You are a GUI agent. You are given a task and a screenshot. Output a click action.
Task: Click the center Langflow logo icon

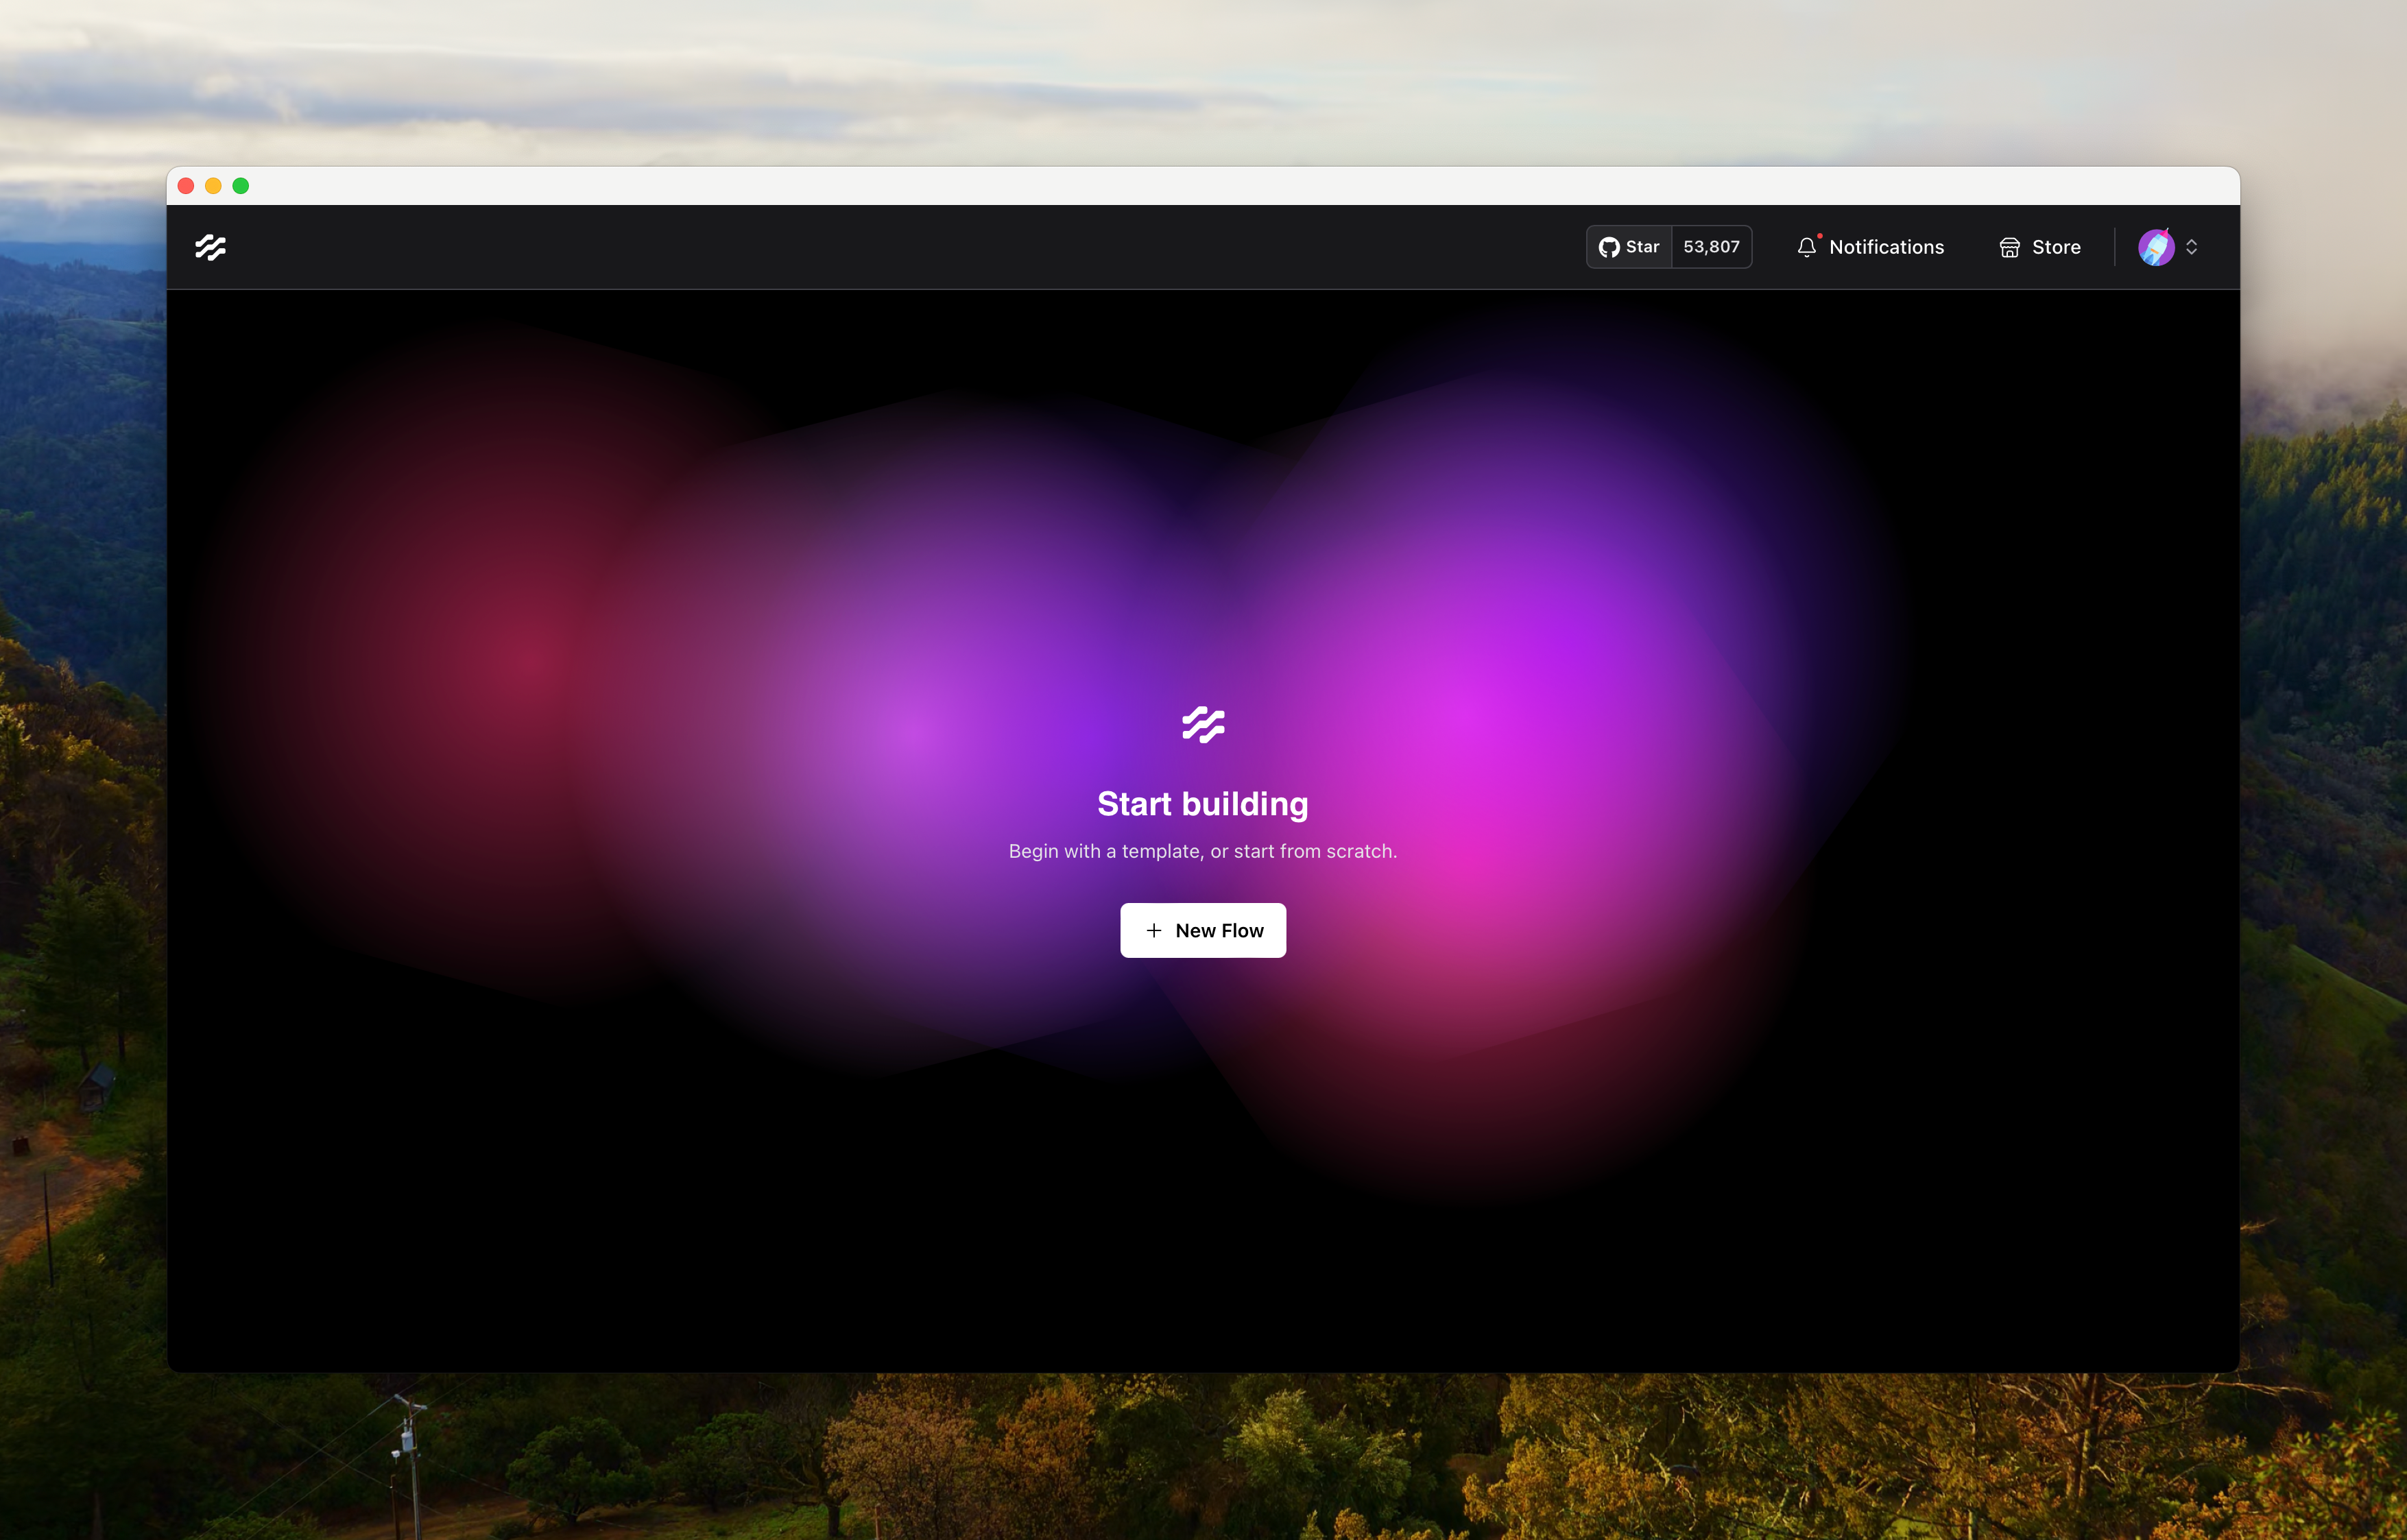1202,724
